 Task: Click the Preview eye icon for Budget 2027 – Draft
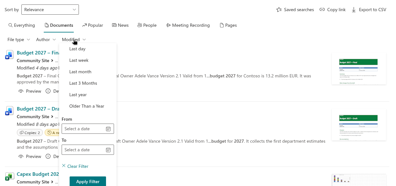pyautogui.click(x=21, y=156)
